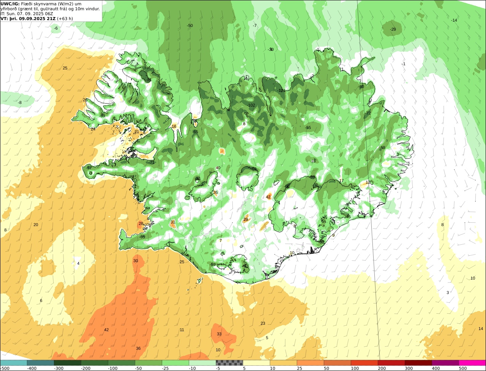The image size is (486, 371).
Task: Pick the colorbar segment between 50 and 100
Action: [337, 363]
